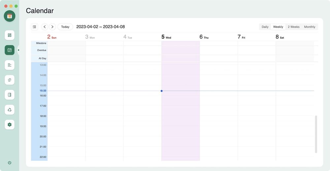Click the calendar vertical scrollbar

click(x=316, y=134)
